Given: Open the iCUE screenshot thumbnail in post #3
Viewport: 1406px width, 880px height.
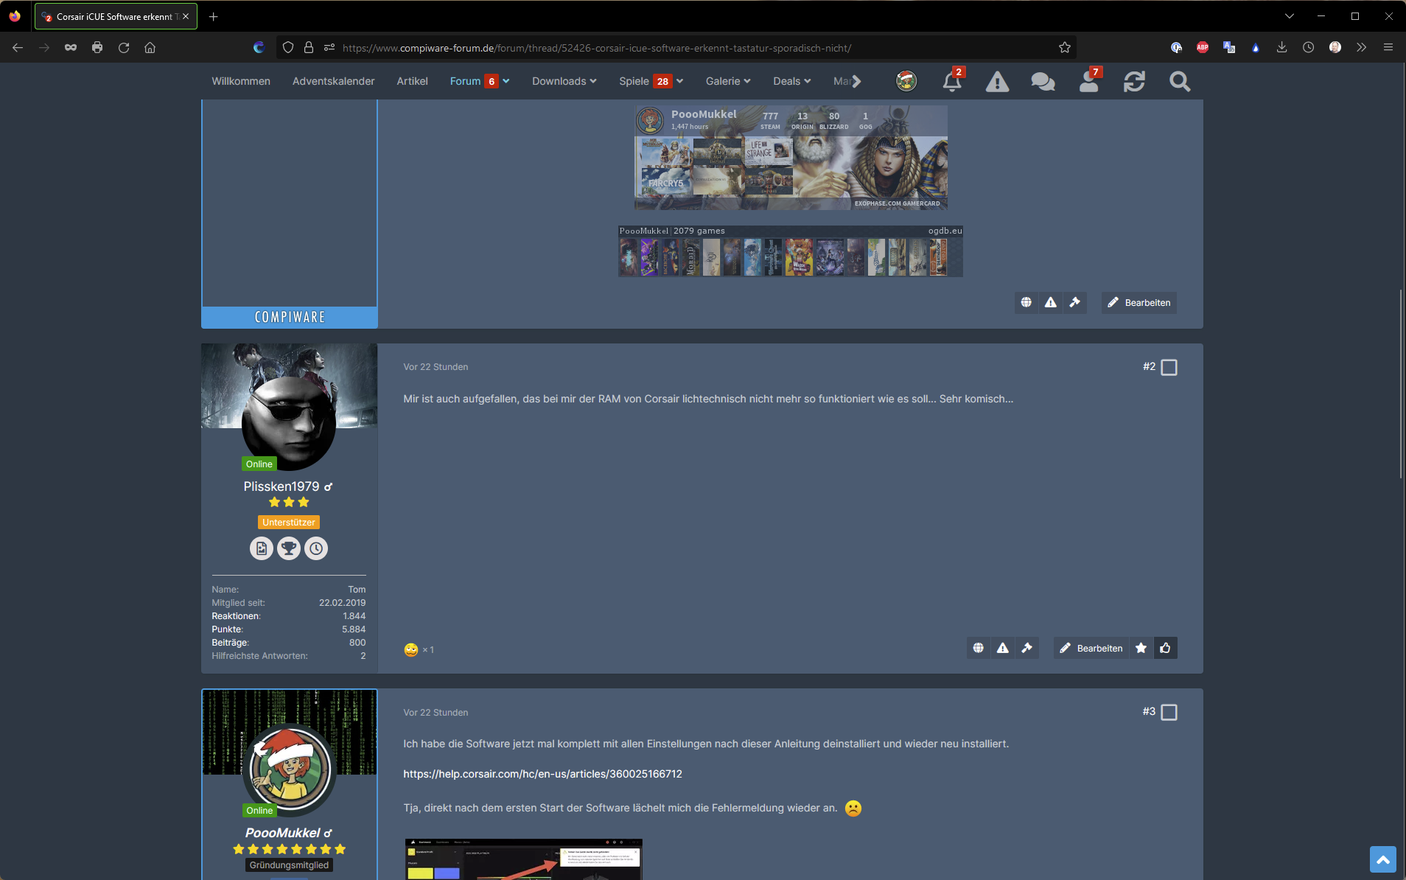Looking at the screenshot, I should click(x=523, y=859).
